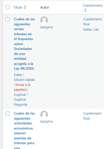Viewport: 104px width, 149px height.
Task: Open Edición rápida for first question
Action: pos(24,80)
